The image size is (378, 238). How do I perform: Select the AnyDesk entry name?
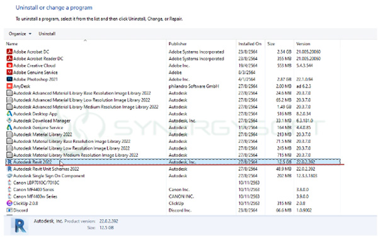click(x=21, y=86)
